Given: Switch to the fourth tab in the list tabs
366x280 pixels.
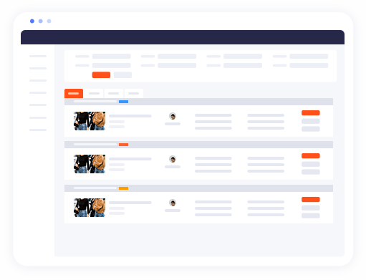Looking at the screenshot, I should pos(134,93).
